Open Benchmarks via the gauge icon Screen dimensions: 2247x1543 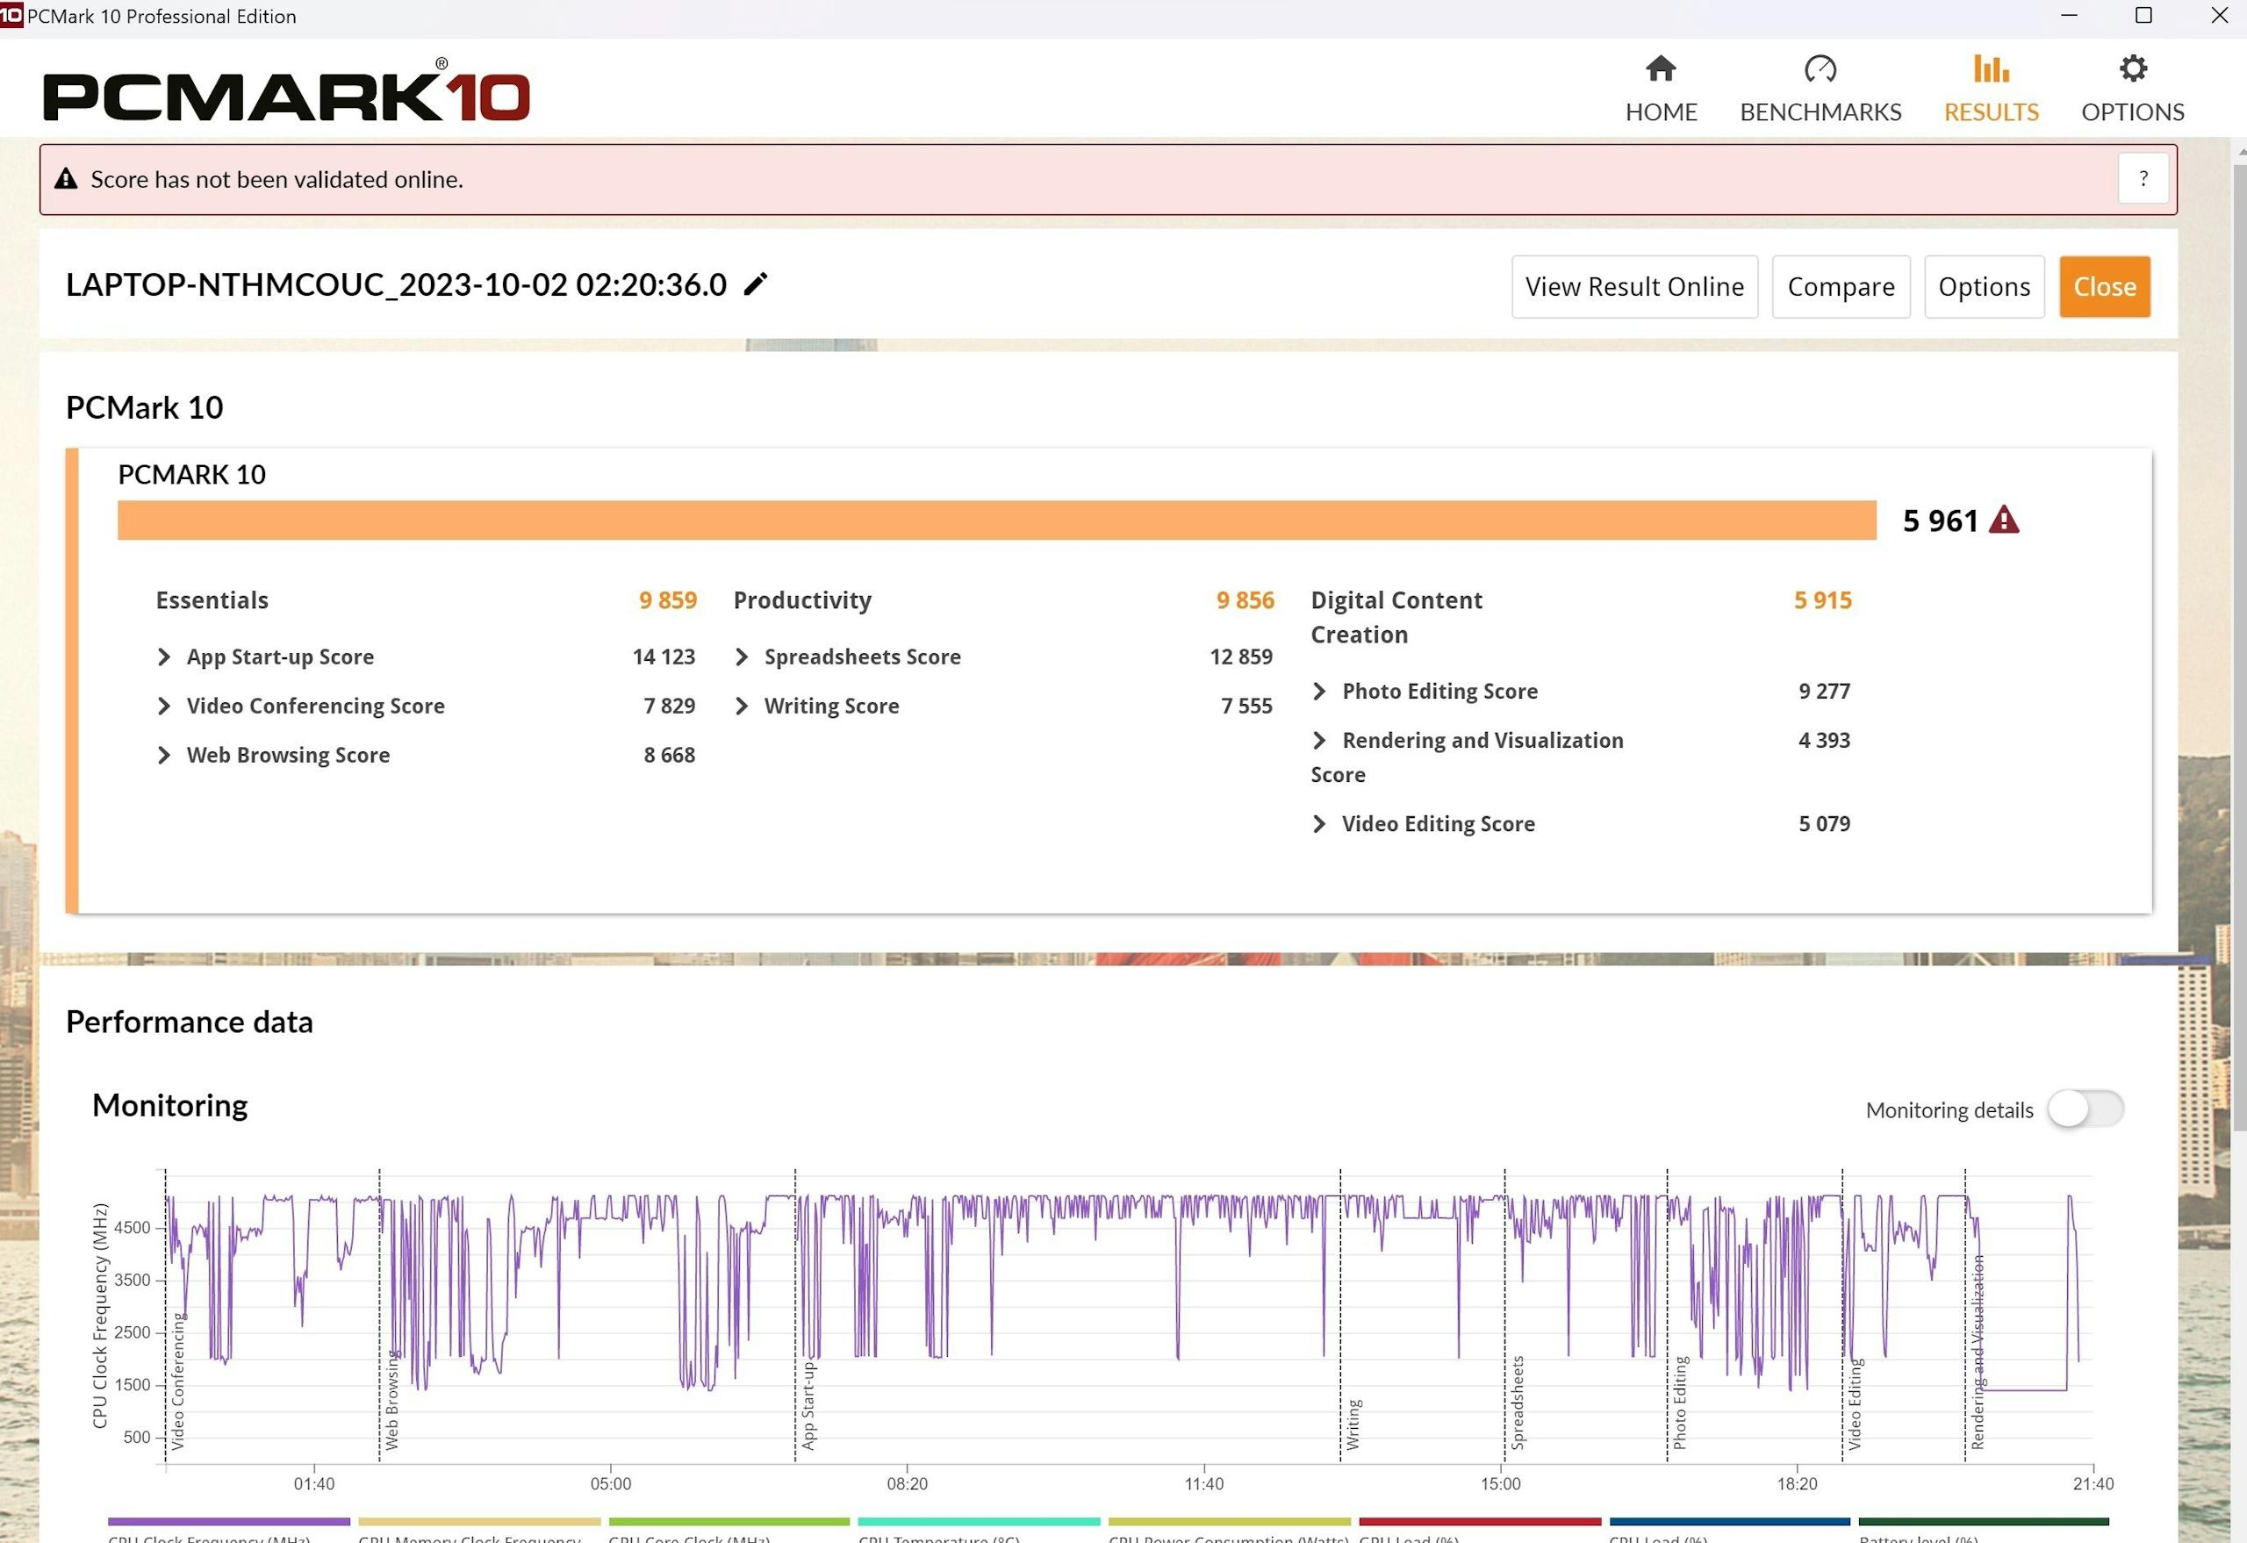pyautogui.click(x=1820, y=68)
